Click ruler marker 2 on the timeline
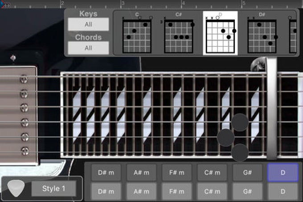Viewport: 303px width, 202px height. tap(62, 3)
